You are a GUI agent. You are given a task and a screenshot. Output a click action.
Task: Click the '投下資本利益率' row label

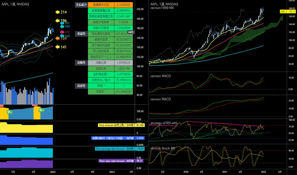tap(101, 45)
